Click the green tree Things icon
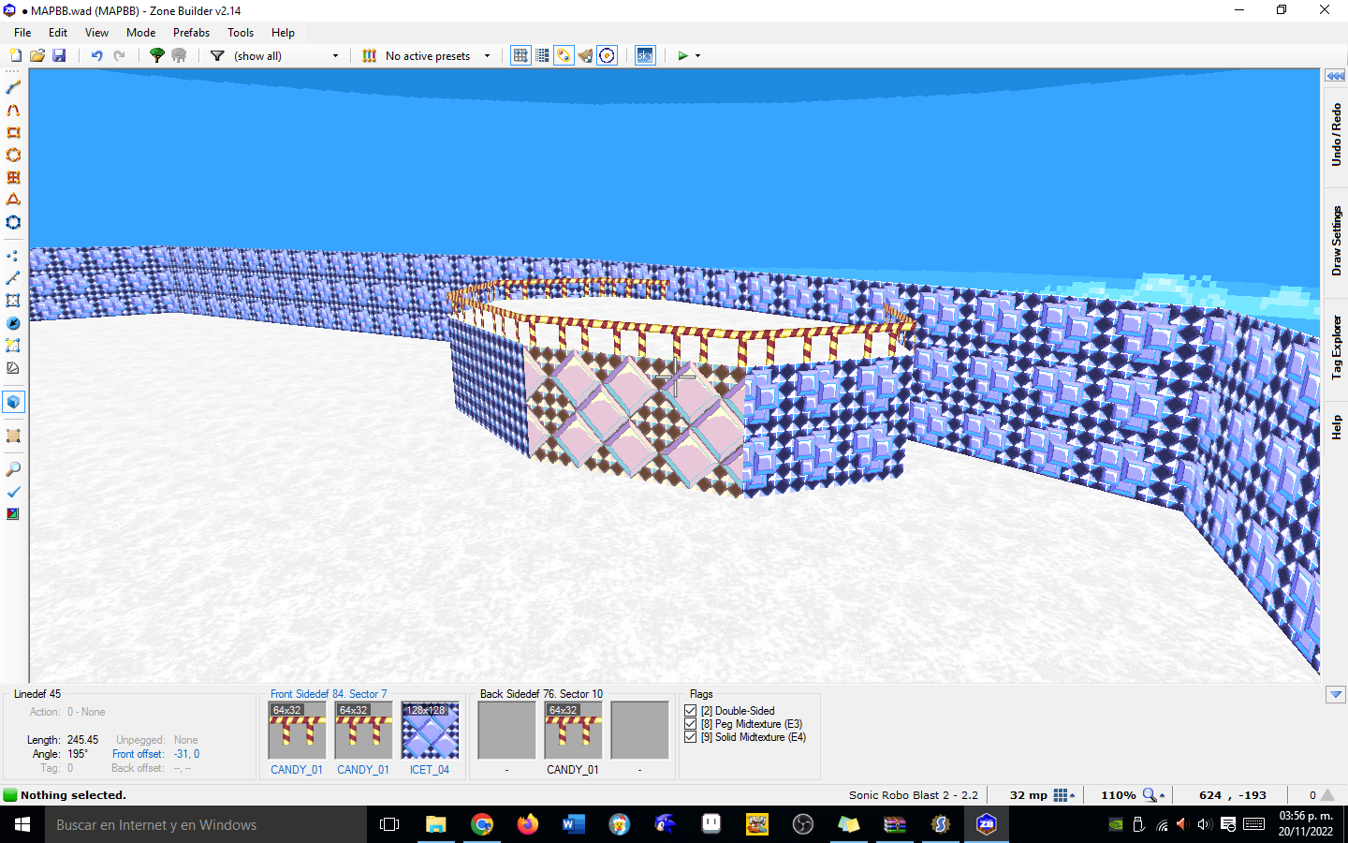1348x843 pixels. coord(157,56)
